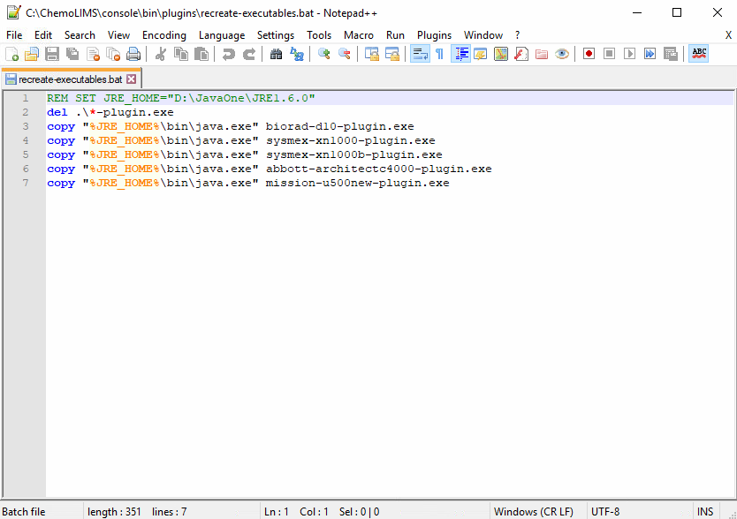Screen dimensions: 737x519
Task: Start macro recording with red dot button
Action: tap(589, 54)
